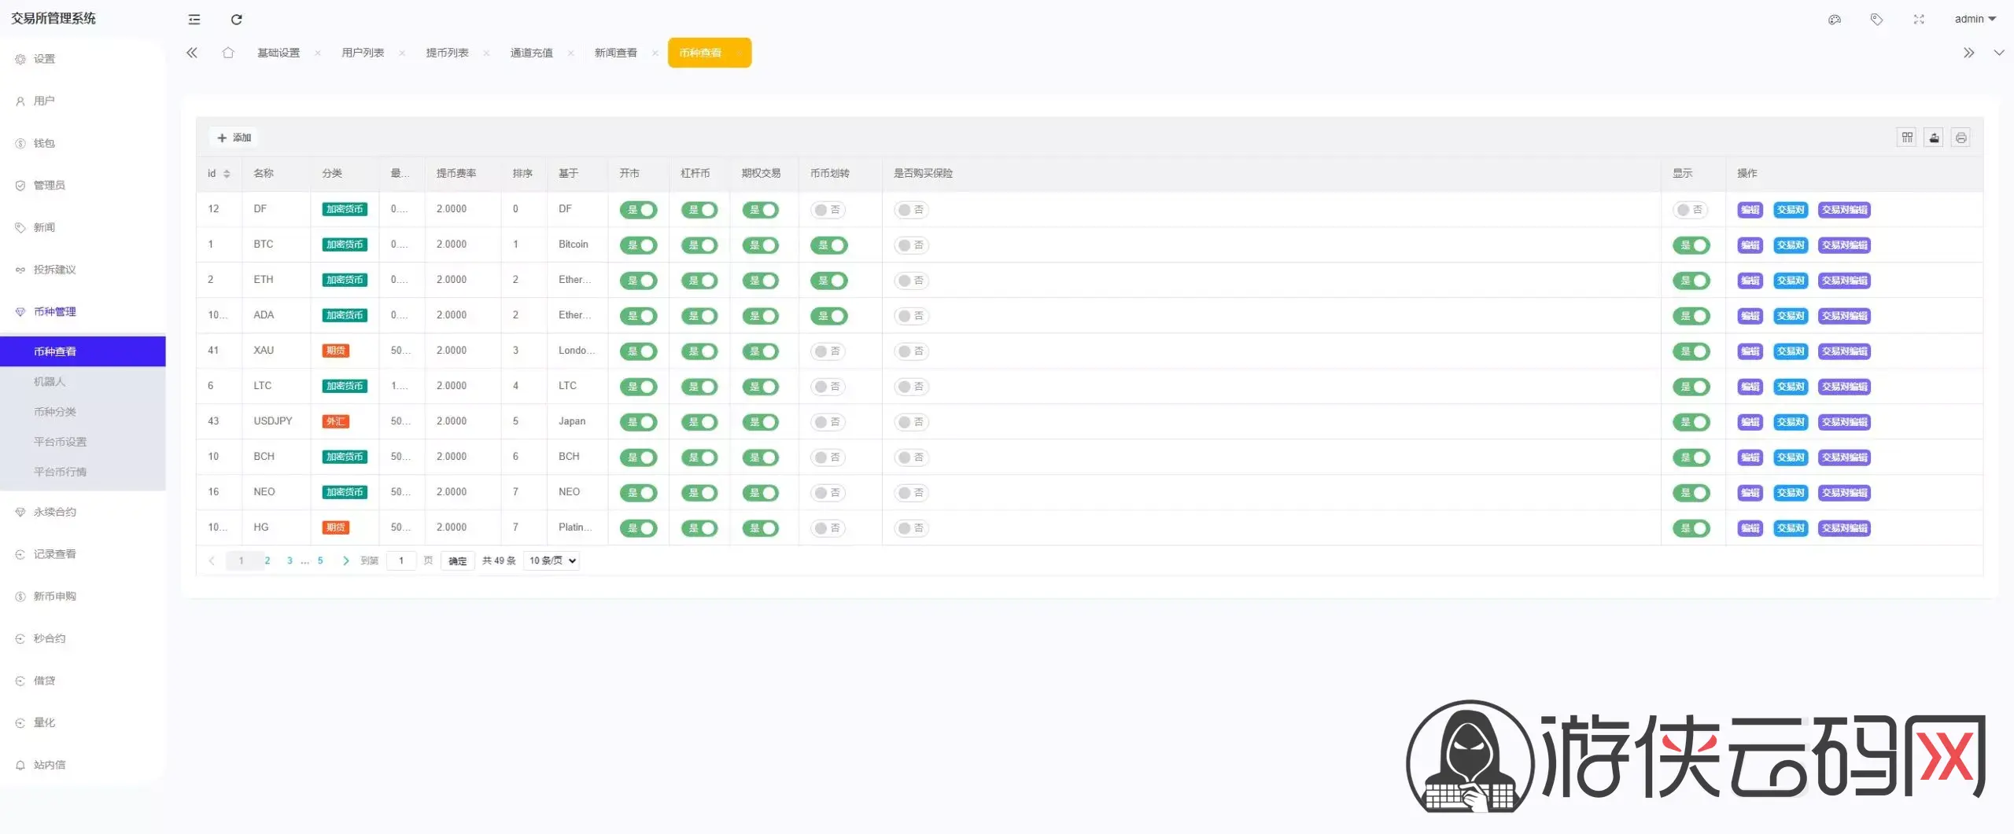Go to page 2 of the table

[x=267, y=560]
